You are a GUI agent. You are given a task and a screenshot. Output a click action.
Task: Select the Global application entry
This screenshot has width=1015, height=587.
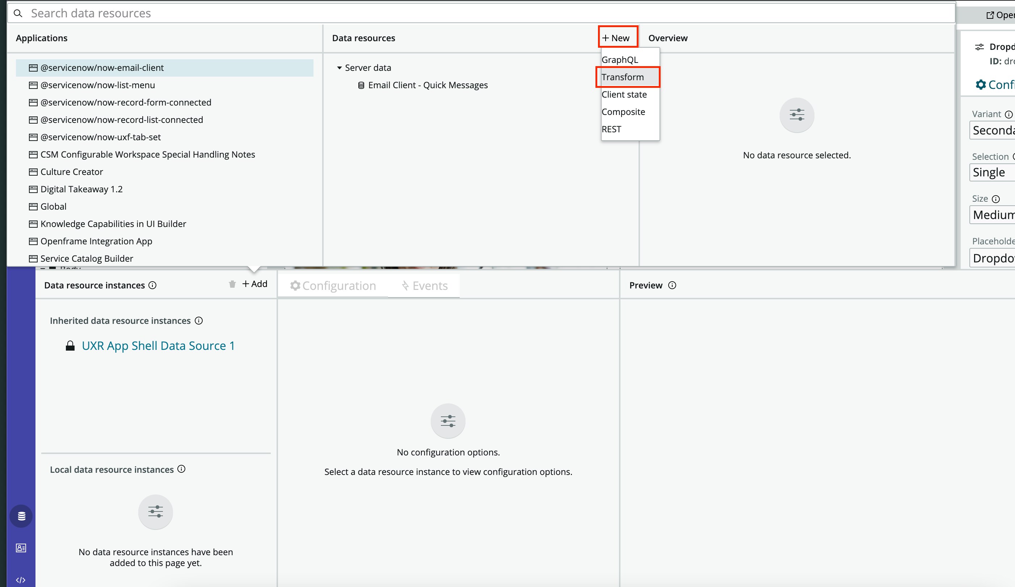[53, 206]
